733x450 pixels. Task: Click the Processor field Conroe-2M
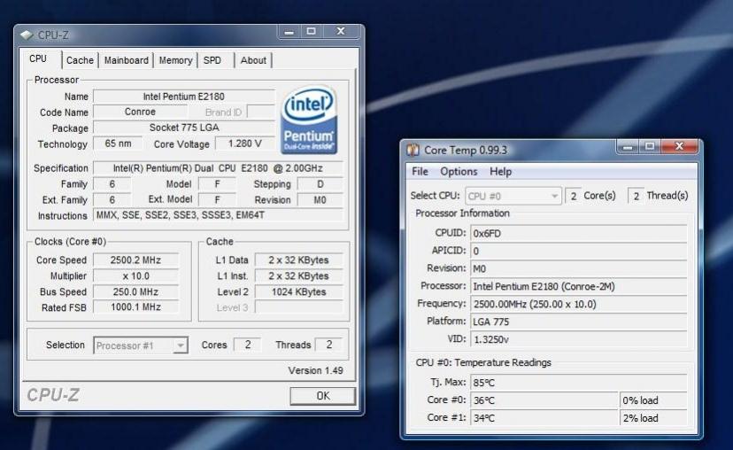coord(579,286)
